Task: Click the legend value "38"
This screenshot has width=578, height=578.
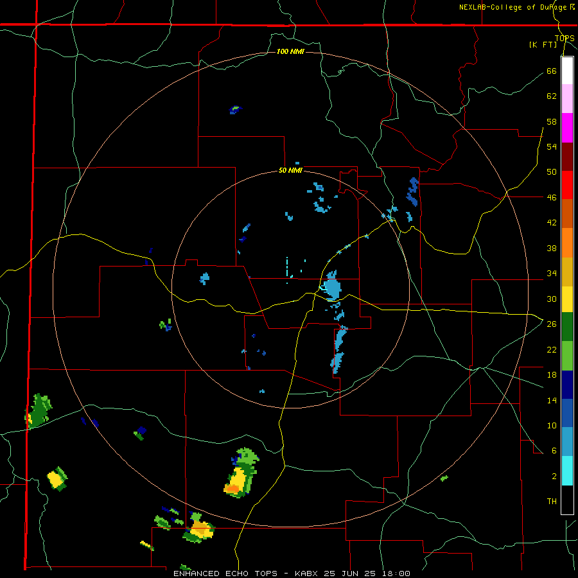Action: 552,249
